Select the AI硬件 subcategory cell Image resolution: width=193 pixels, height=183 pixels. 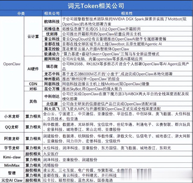(x=33, y=69)
